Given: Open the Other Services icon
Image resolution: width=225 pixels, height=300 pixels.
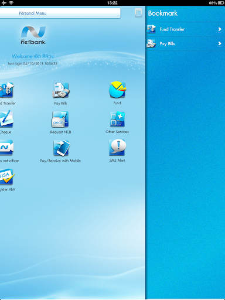Looking at the screenshot, I should point(117,119).
